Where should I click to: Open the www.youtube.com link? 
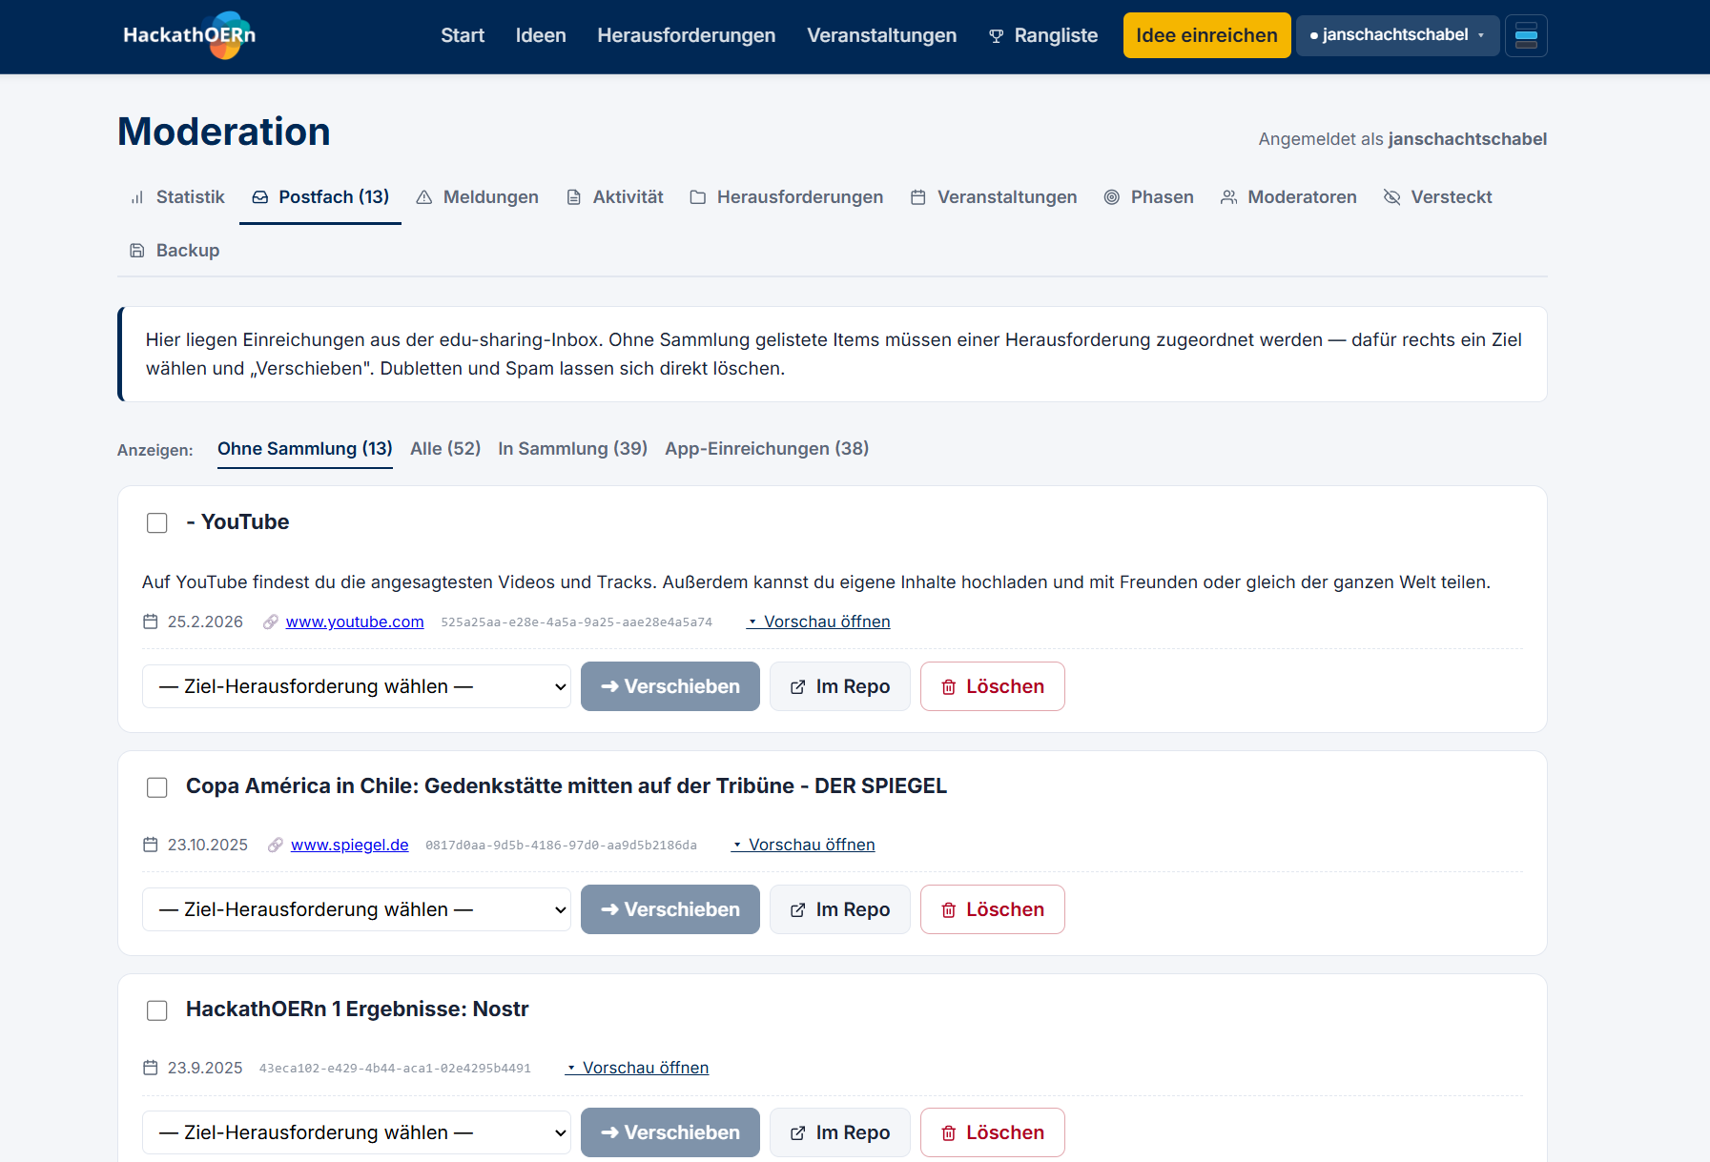[x=355, y=622]
